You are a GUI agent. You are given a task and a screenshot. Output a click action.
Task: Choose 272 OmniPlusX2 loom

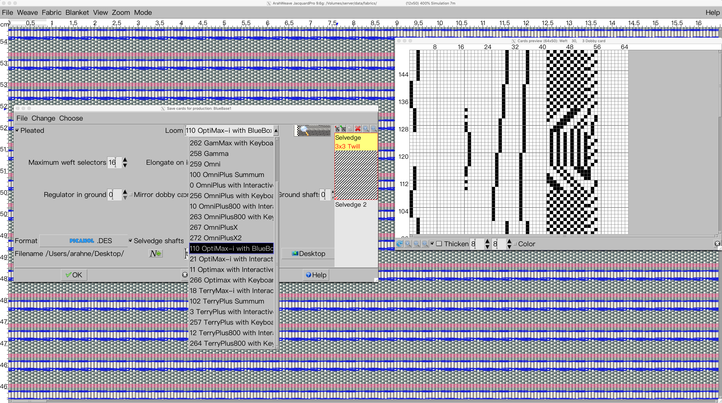231,238
